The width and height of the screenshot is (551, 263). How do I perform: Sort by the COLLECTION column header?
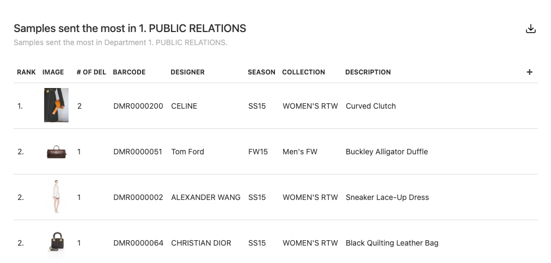pyautogui.click(x=303, y=72)
